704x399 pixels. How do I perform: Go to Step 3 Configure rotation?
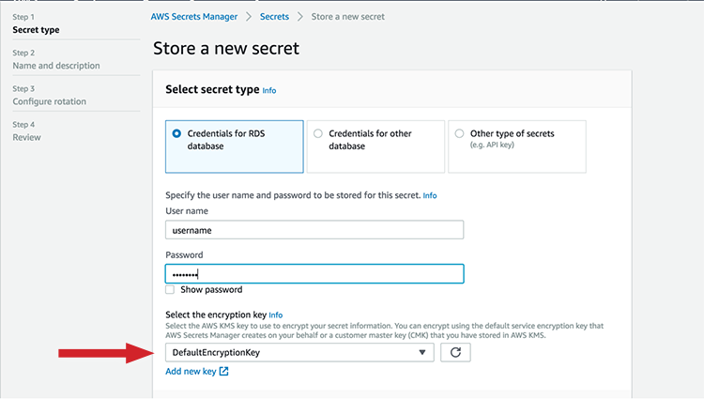pos(50,101)
